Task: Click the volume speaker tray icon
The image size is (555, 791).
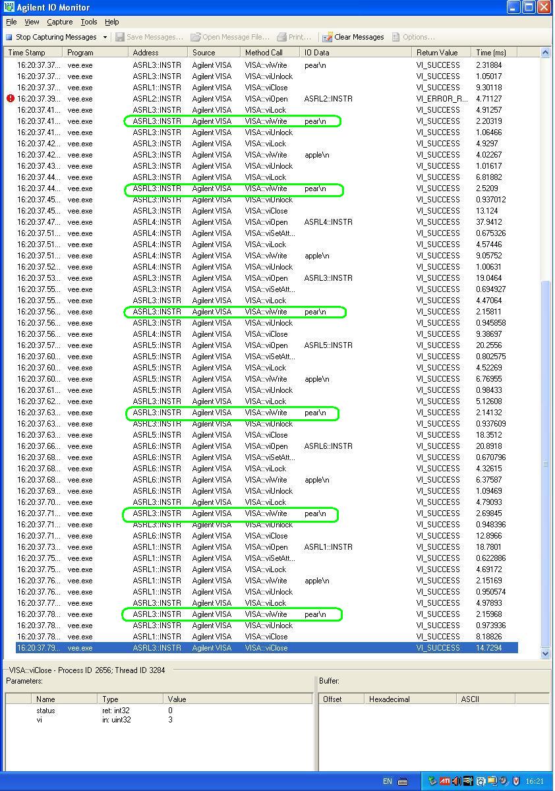Action: pos(456,781)
